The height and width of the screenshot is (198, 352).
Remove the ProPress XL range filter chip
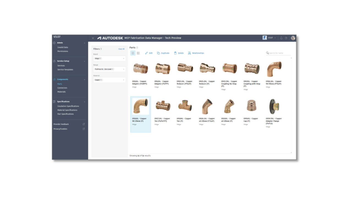tap(112, 69)
